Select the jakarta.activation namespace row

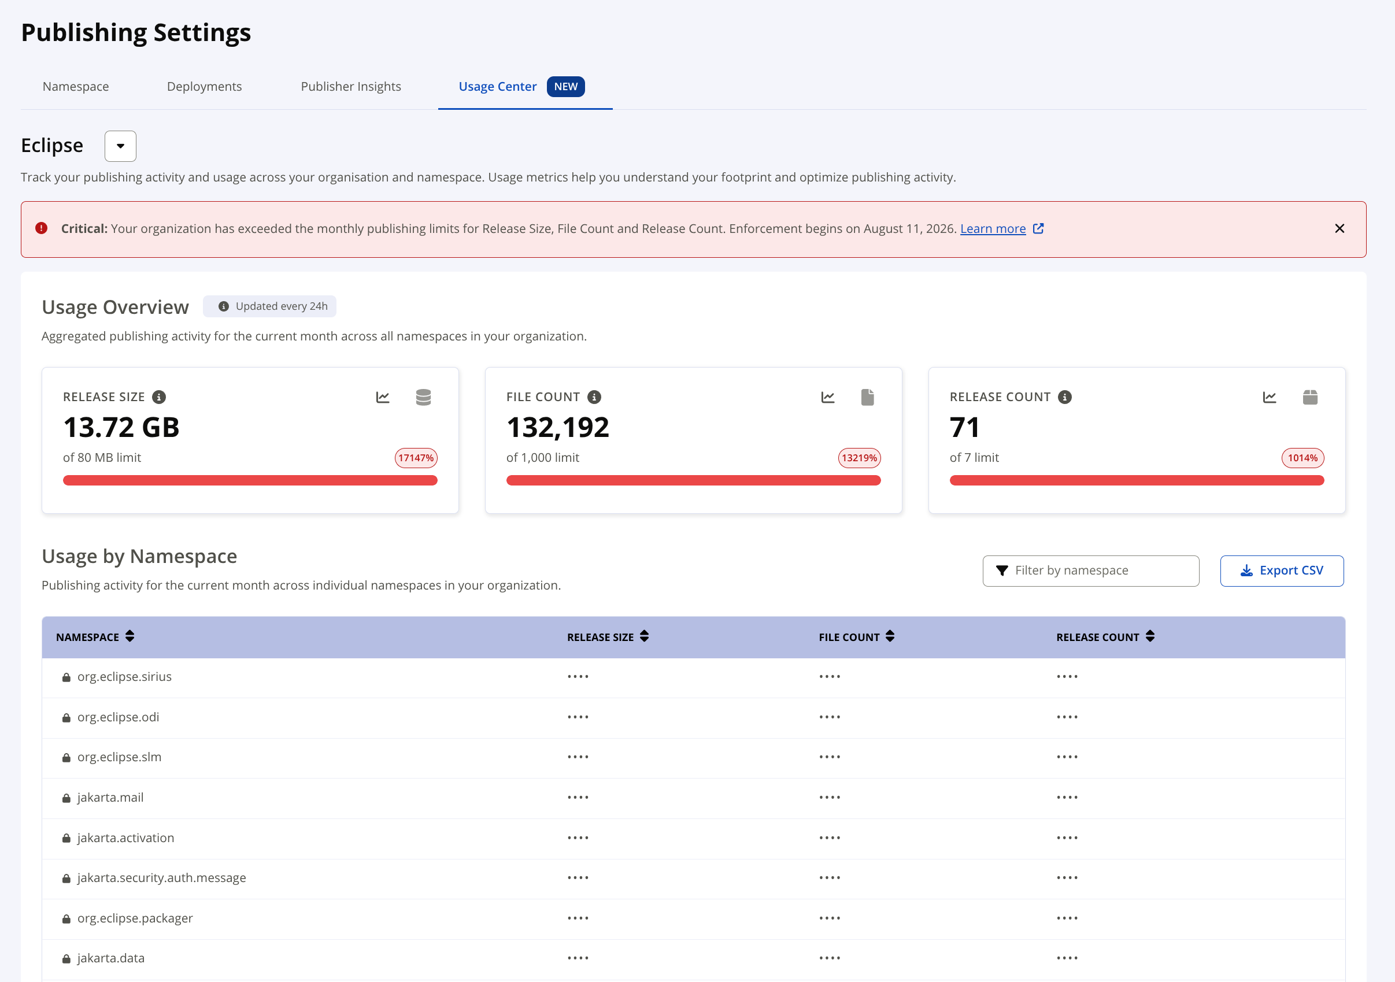[693, 839]
